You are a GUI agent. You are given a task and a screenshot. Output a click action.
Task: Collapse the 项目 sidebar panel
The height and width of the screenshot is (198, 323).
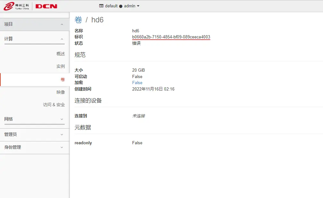(35, 24)
